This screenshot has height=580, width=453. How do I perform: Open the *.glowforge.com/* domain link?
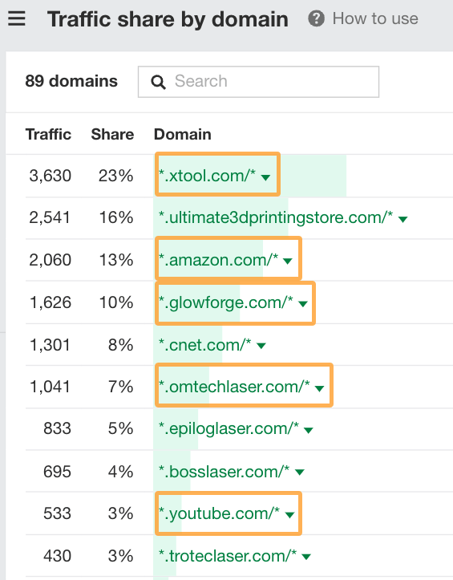click(225, 302)
